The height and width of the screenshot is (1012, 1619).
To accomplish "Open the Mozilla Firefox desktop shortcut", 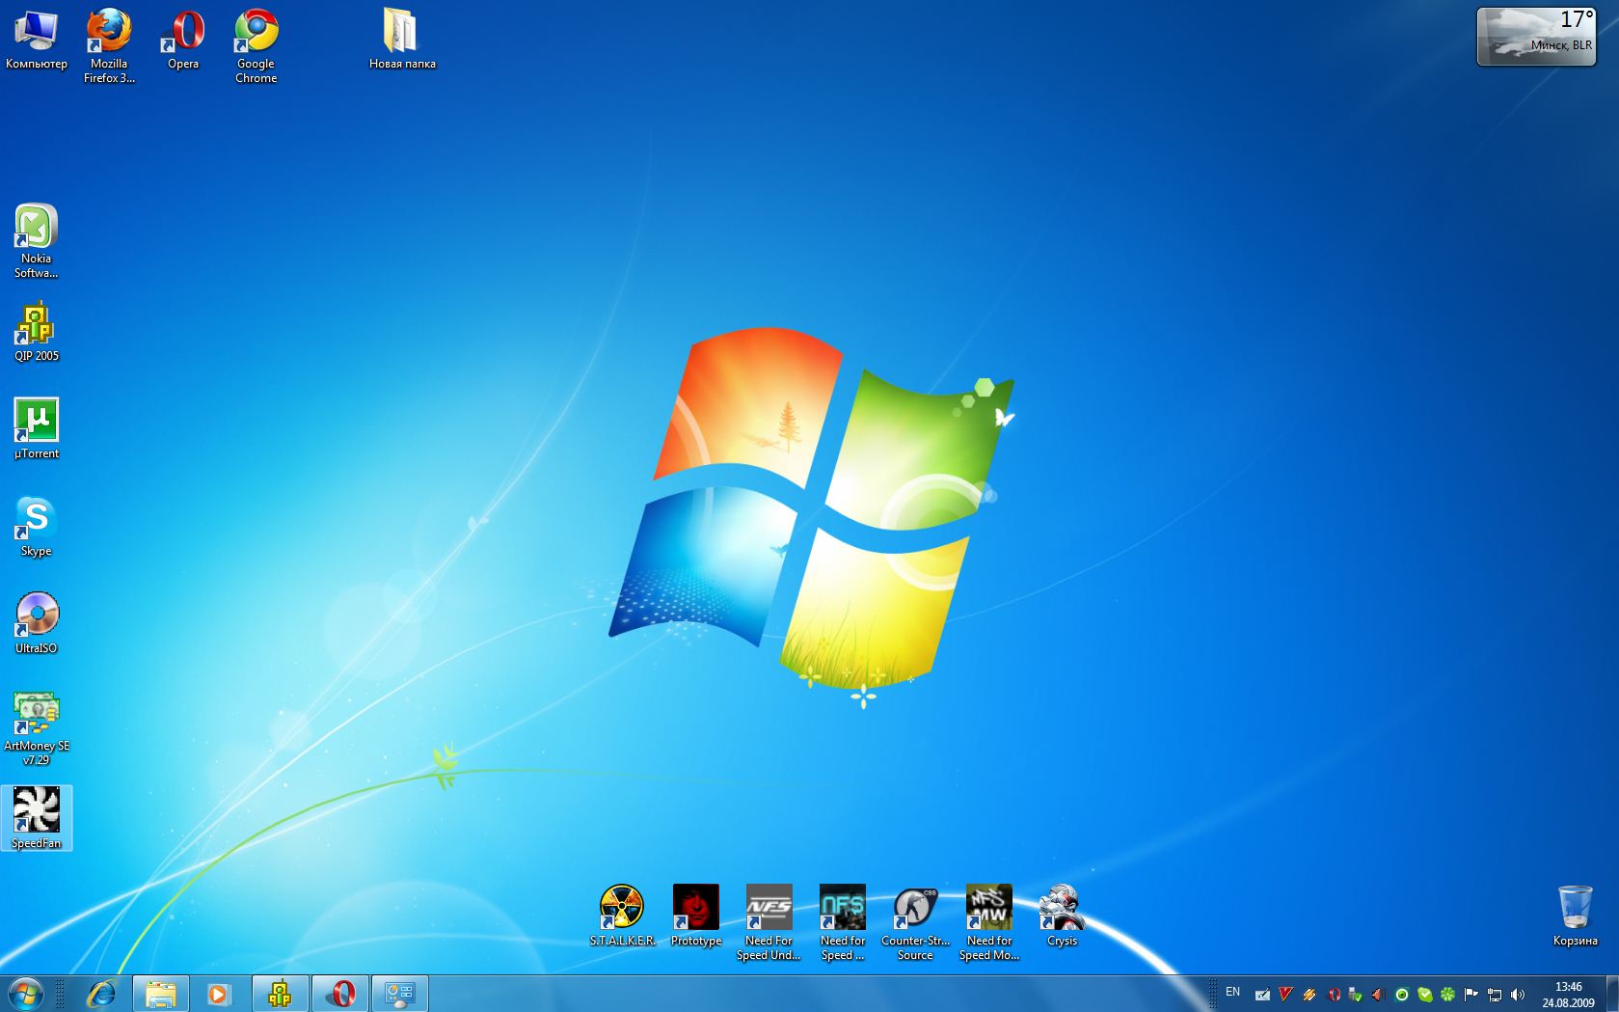I will [x=109, y=33].
